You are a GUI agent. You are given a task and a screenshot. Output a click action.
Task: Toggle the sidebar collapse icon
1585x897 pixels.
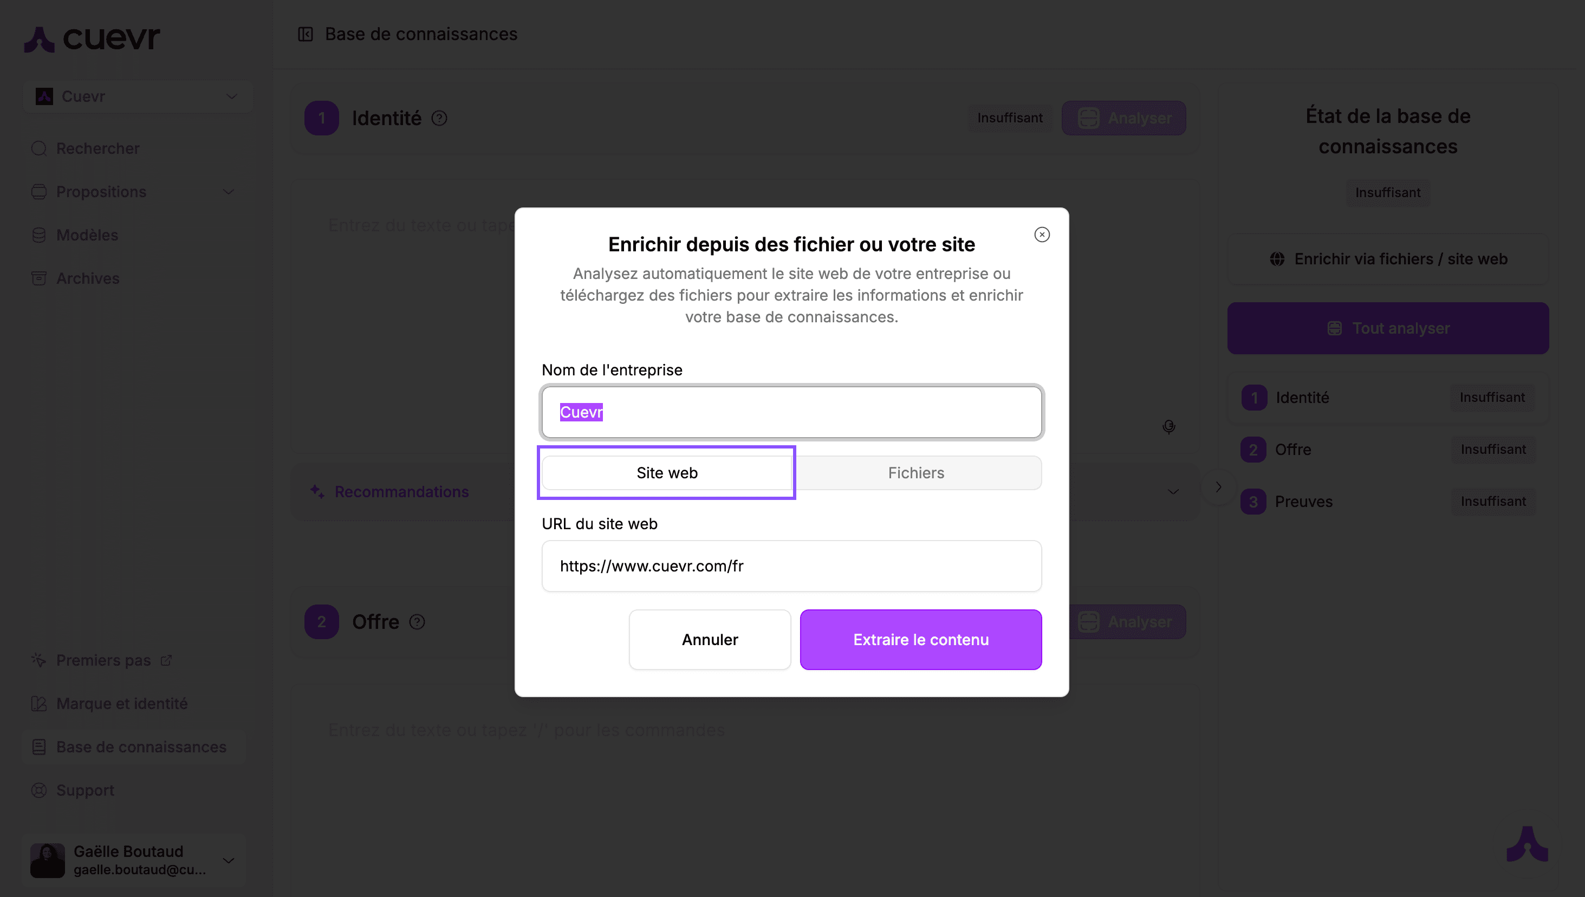pos(306,35)
